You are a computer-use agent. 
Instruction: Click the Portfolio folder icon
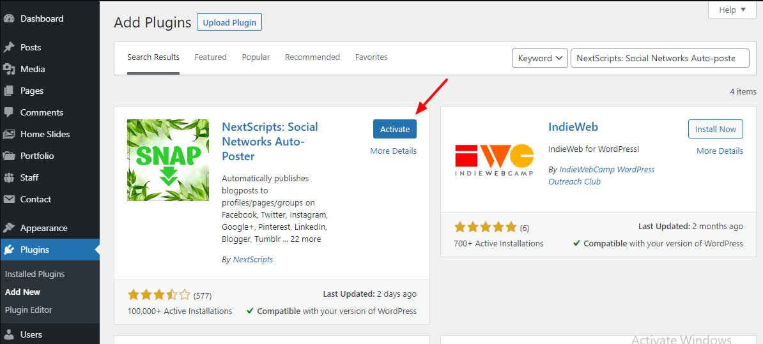click(x=9, y=156)
